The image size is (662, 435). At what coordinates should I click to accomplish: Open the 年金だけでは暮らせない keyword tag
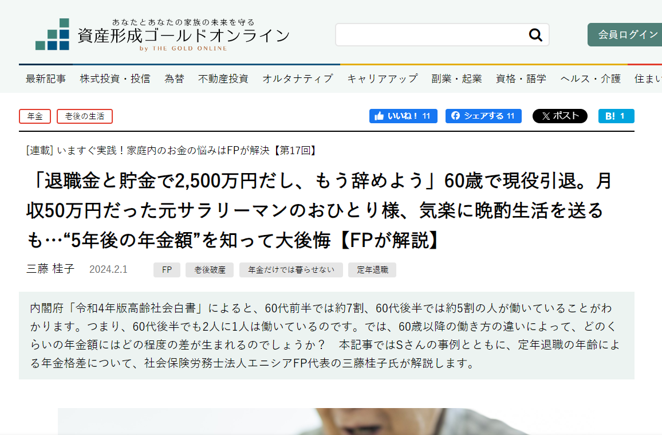pyautogui.click(x=291, y=270)
